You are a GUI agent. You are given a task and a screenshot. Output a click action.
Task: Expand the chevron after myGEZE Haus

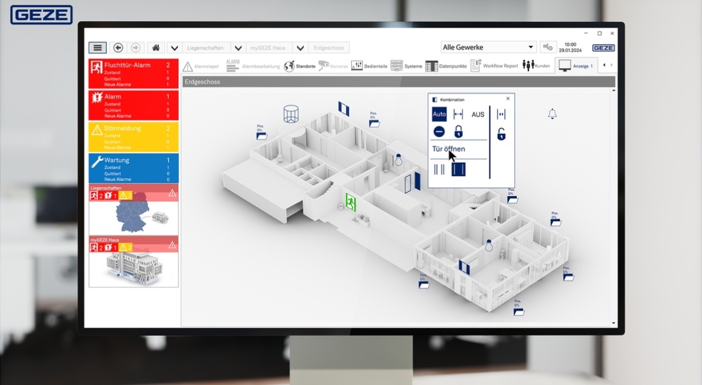point(300,48)
